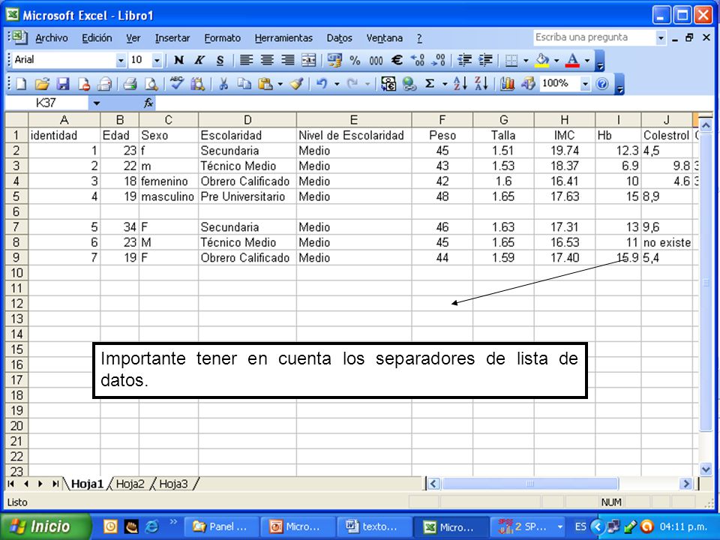The image size is (720, 540).
Task: Open texto Word taskbar button
Action: 373,526
